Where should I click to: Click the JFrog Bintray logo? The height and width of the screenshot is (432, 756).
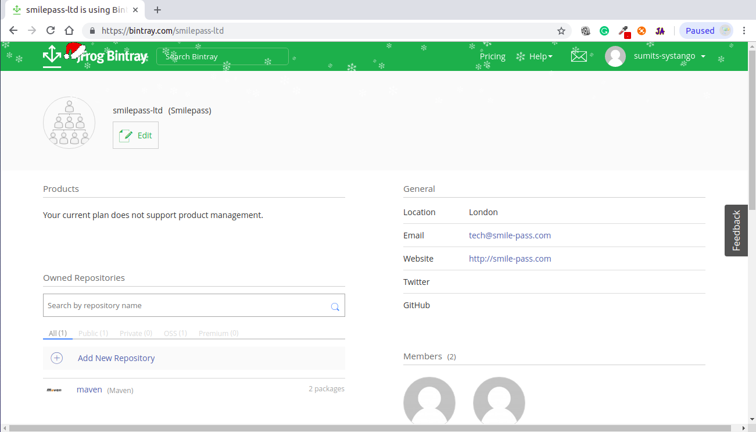[95, 56]
